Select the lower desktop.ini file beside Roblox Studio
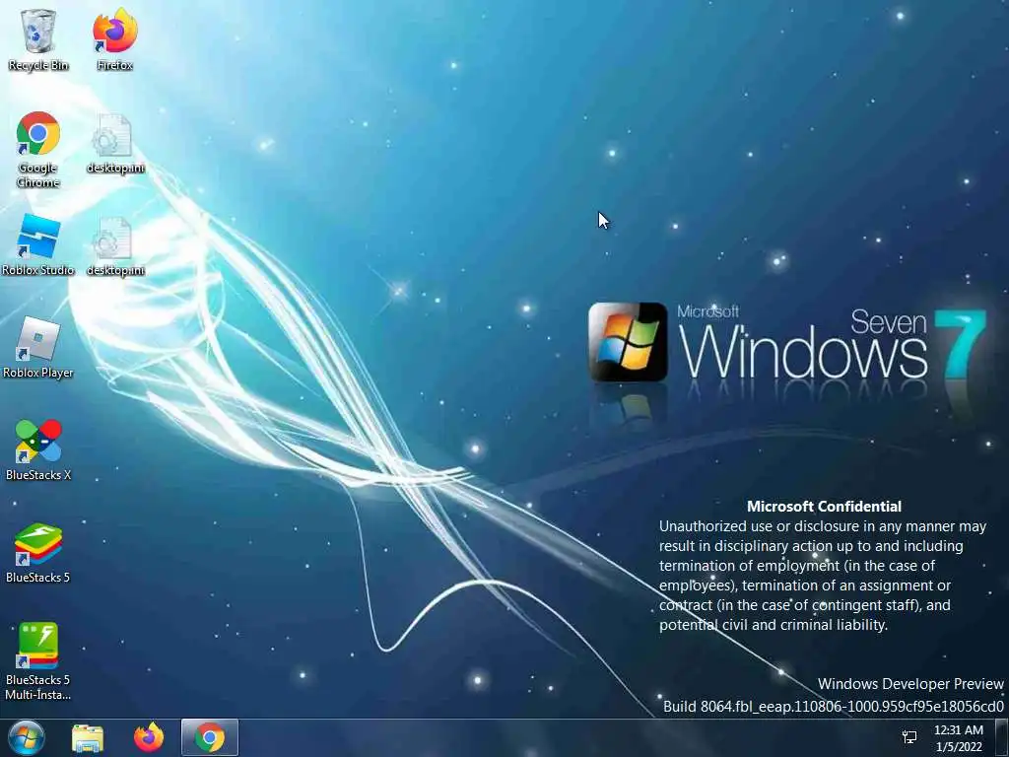Viewport: 1009px width, 757px height. (115, 246)
